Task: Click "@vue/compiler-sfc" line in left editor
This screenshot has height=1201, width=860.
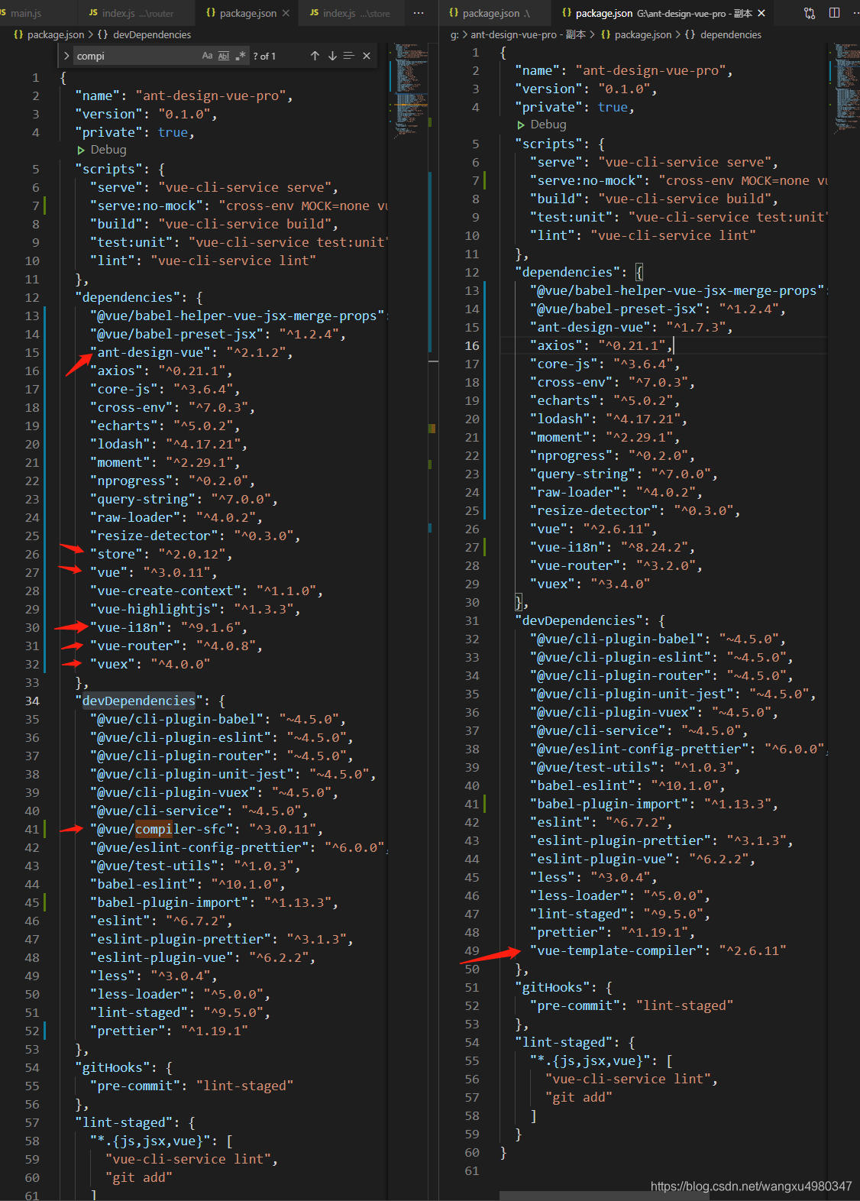Action: pos(206,829)
